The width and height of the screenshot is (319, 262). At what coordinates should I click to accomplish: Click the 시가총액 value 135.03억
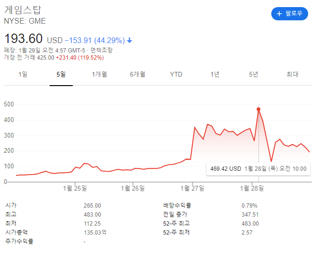pyautogui.click(x=95, y=233)
